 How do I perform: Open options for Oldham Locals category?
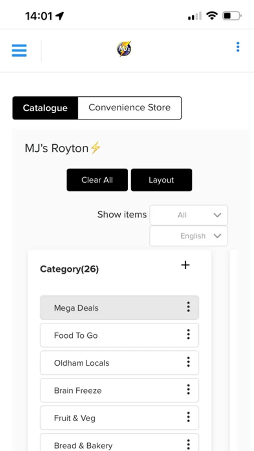188,362
